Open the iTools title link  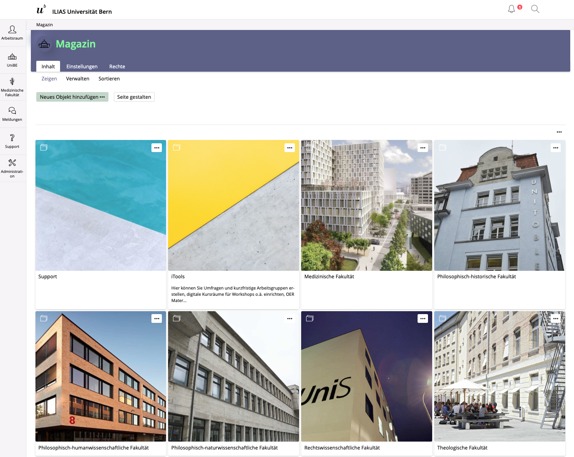[x=178, y=277]
